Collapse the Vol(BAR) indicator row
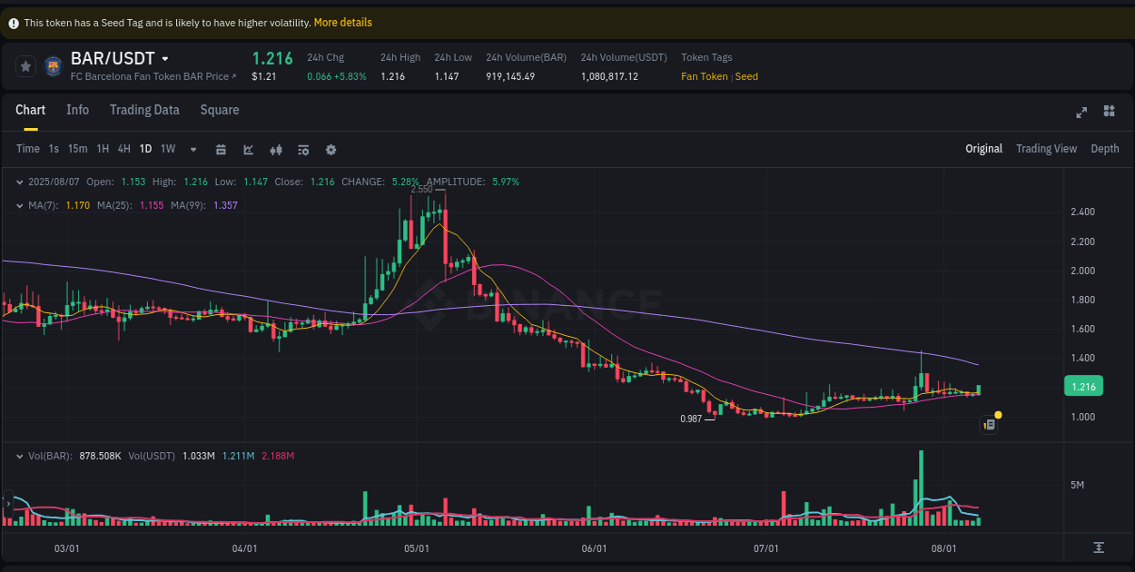 point(19,456)
